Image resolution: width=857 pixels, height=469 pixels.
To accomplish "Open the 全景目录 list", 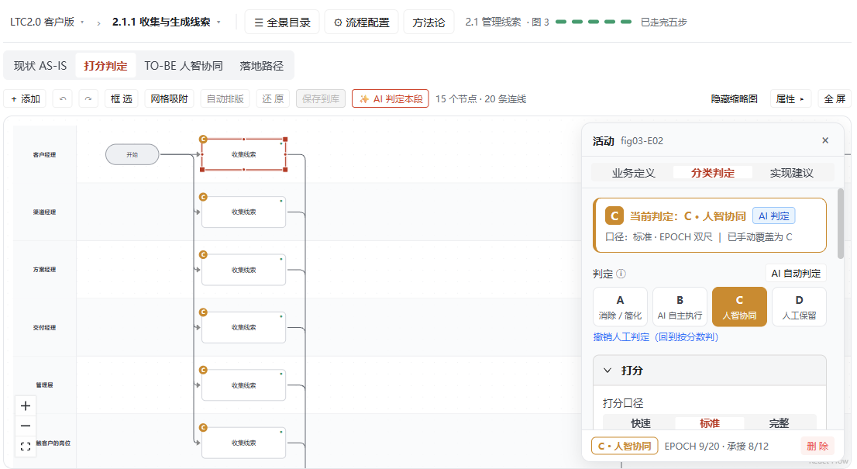I will point(282,22).
